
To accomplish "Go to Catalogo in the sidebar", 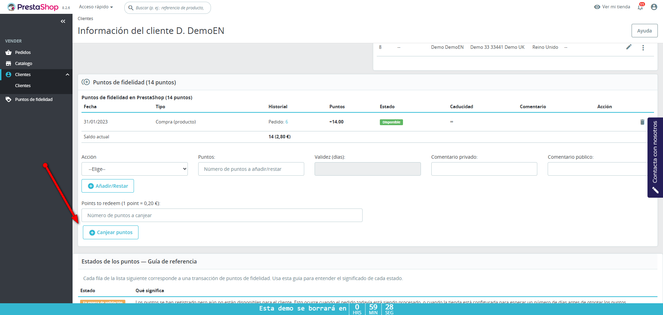I will click(x=23, y=64).
